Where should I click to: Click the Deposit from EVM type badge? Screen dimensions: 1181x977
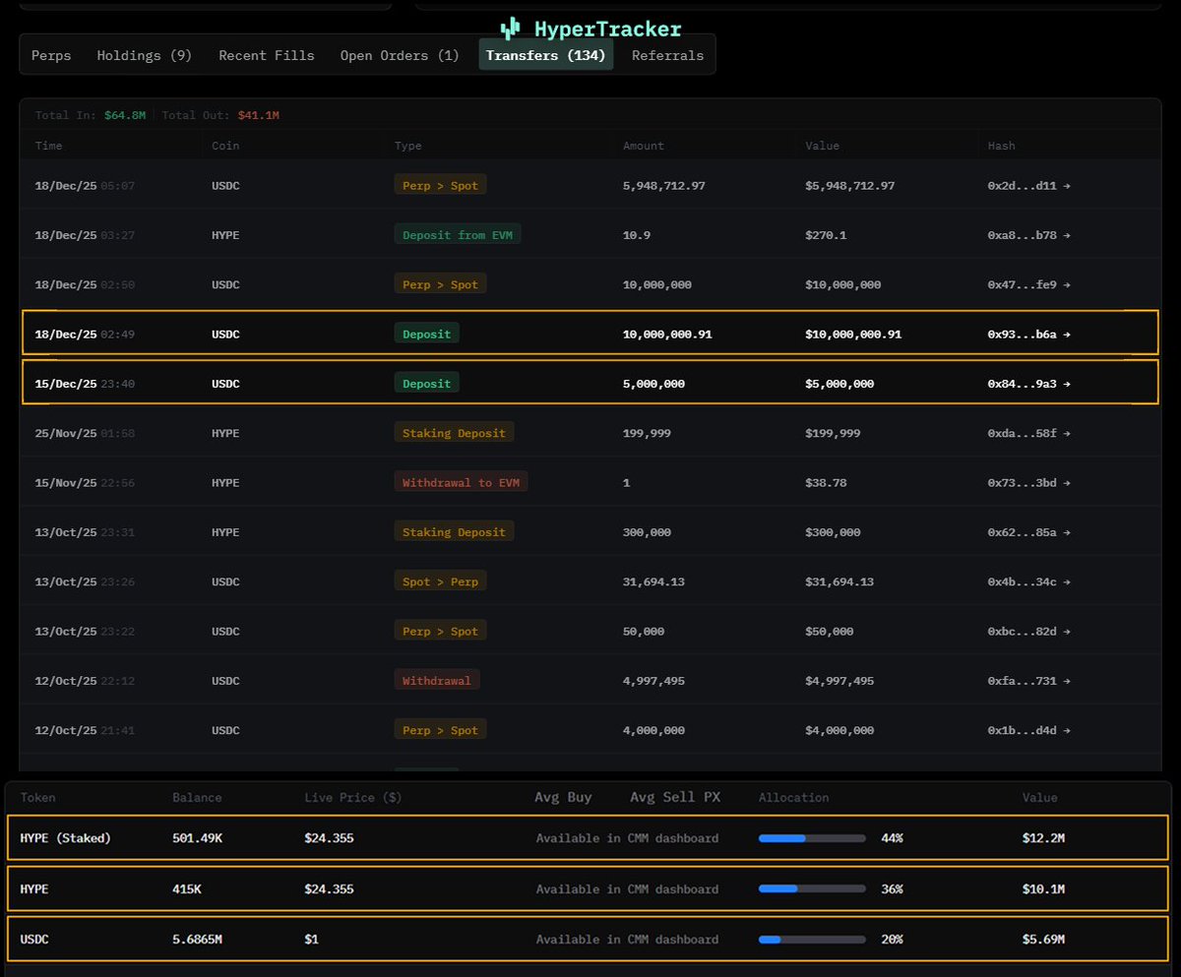(x=458, y=235)
